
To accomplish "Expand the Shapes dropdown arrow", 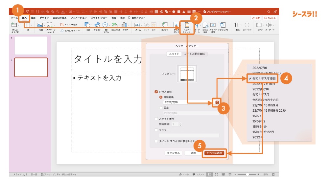I will point(92,25).
